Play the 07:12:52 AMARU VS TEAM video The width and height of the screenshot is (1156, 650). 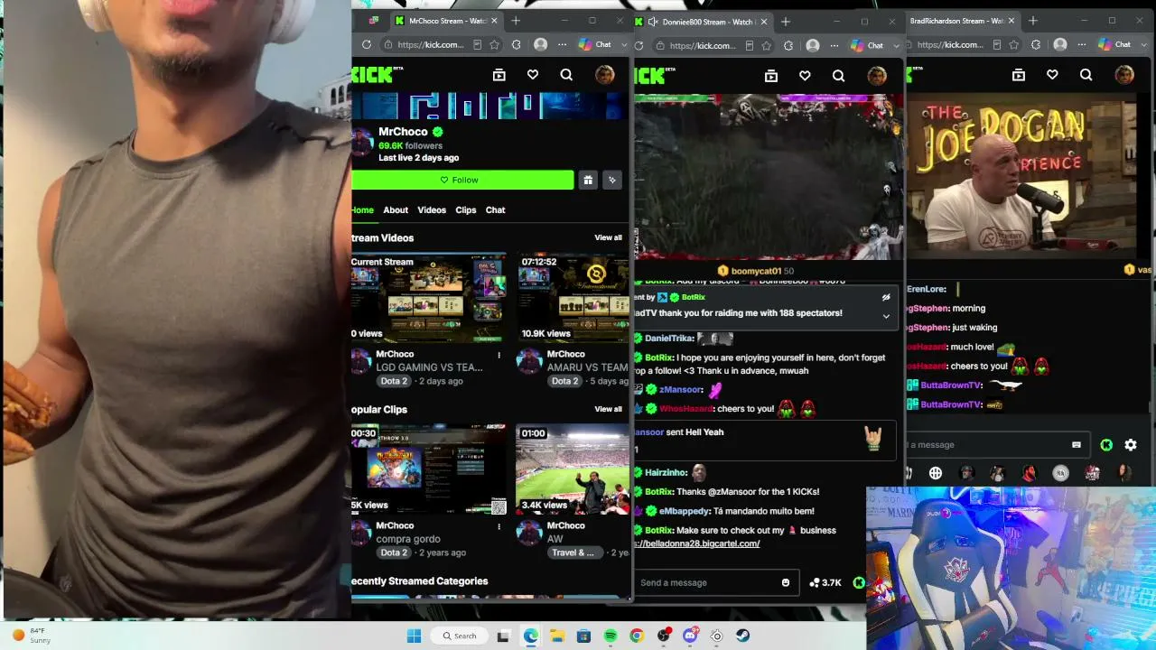tap(573, 297)
